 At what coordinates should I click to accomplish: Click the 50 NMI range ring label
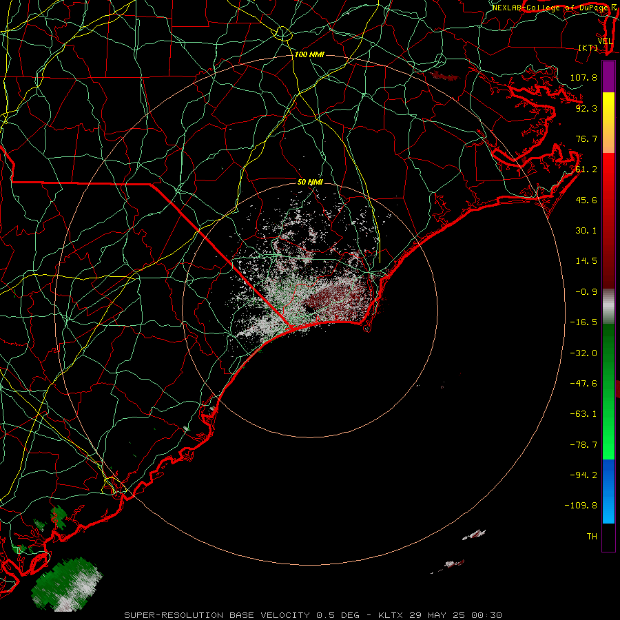311,183
